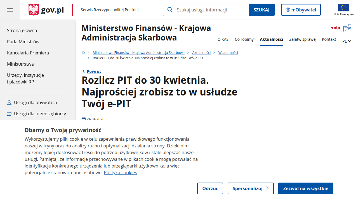Click Serwis Rzeczypospolitej Polskiej text
358x201 pixels.
pyautogui.click(x=110, y=10)
